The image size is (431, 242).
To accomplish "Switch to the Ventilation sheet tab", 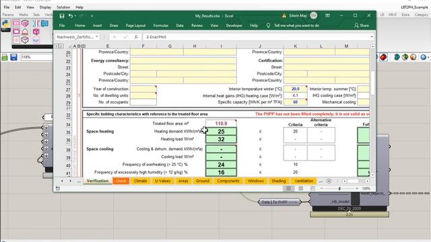I will click(304, 181).
